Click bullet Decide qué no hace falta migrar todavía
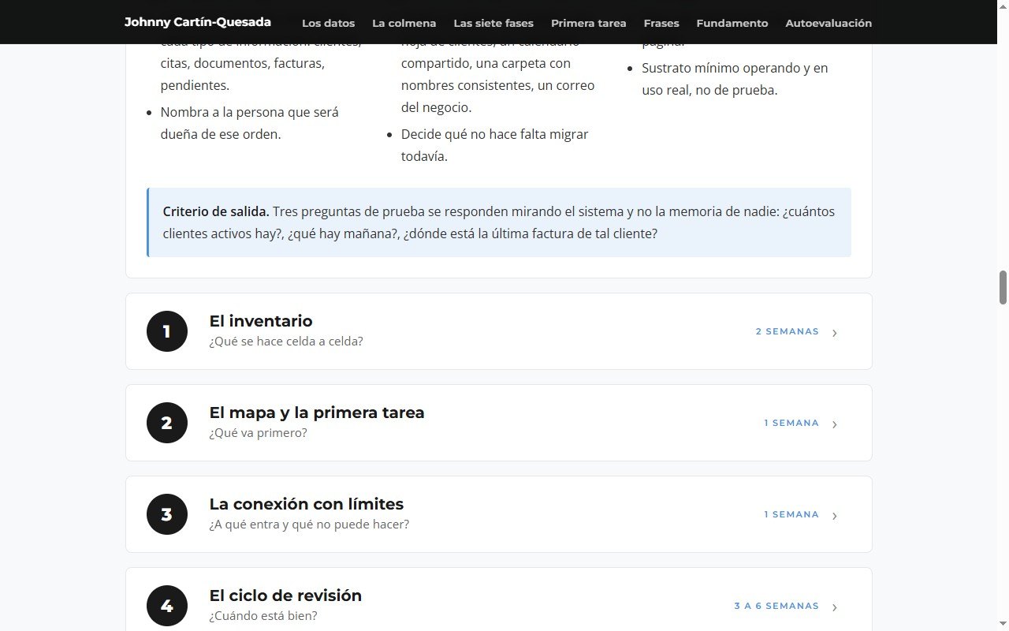 coord(495,145)
